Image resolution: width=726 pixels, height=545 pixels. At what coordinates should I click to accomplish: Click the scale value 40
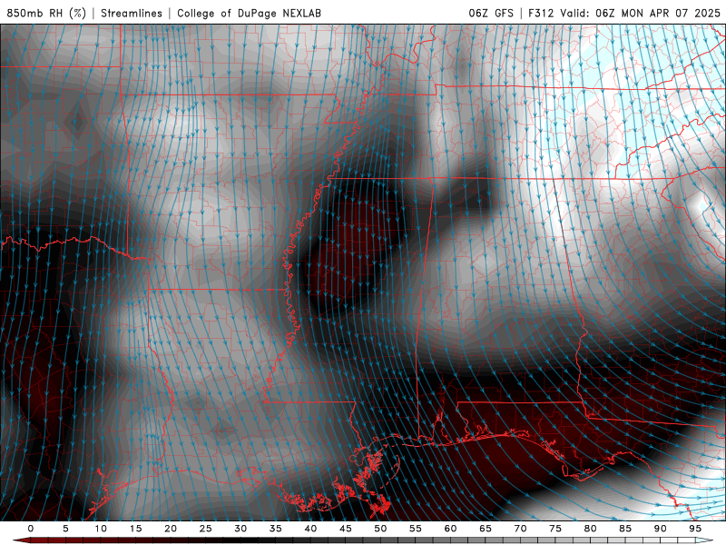[x=310, y=529]
